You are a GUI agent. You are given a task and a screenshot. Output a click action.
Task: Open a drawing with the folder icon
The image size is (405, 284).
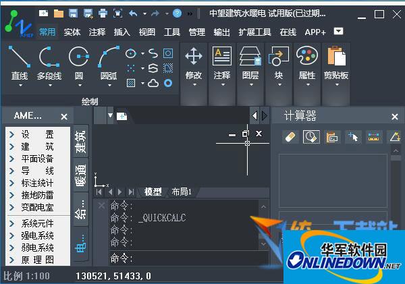pyautogui.click(x=58, y=13)
